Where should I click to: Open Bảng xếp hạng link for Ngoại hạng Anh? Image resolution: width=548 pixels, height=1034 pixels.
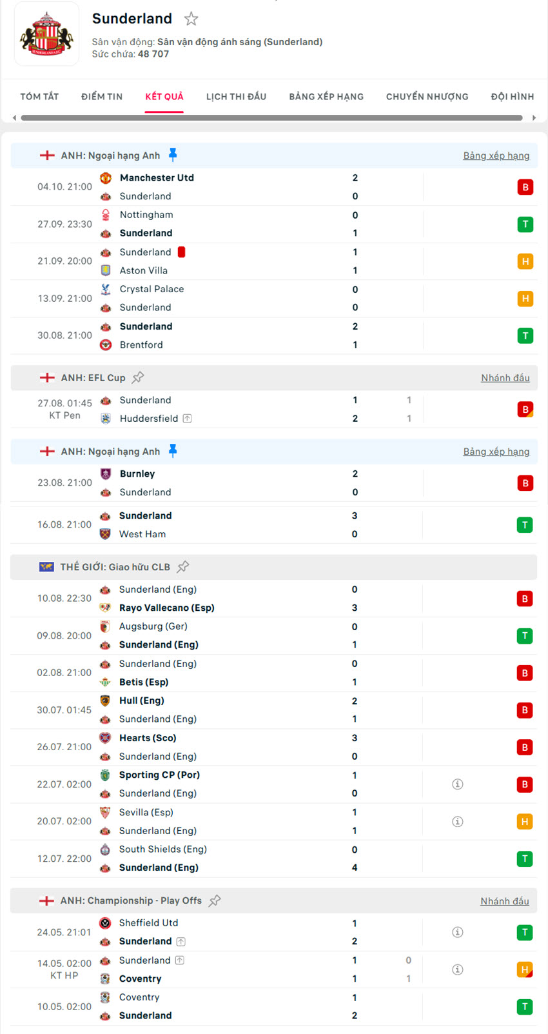click(x=496, y=155)
